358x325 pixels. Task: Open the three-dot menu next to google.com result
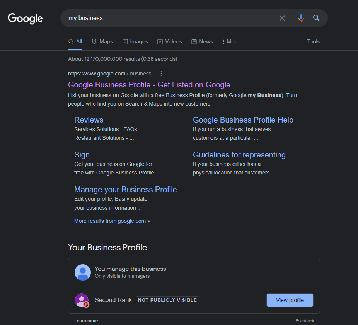click(x=161, y=73)
